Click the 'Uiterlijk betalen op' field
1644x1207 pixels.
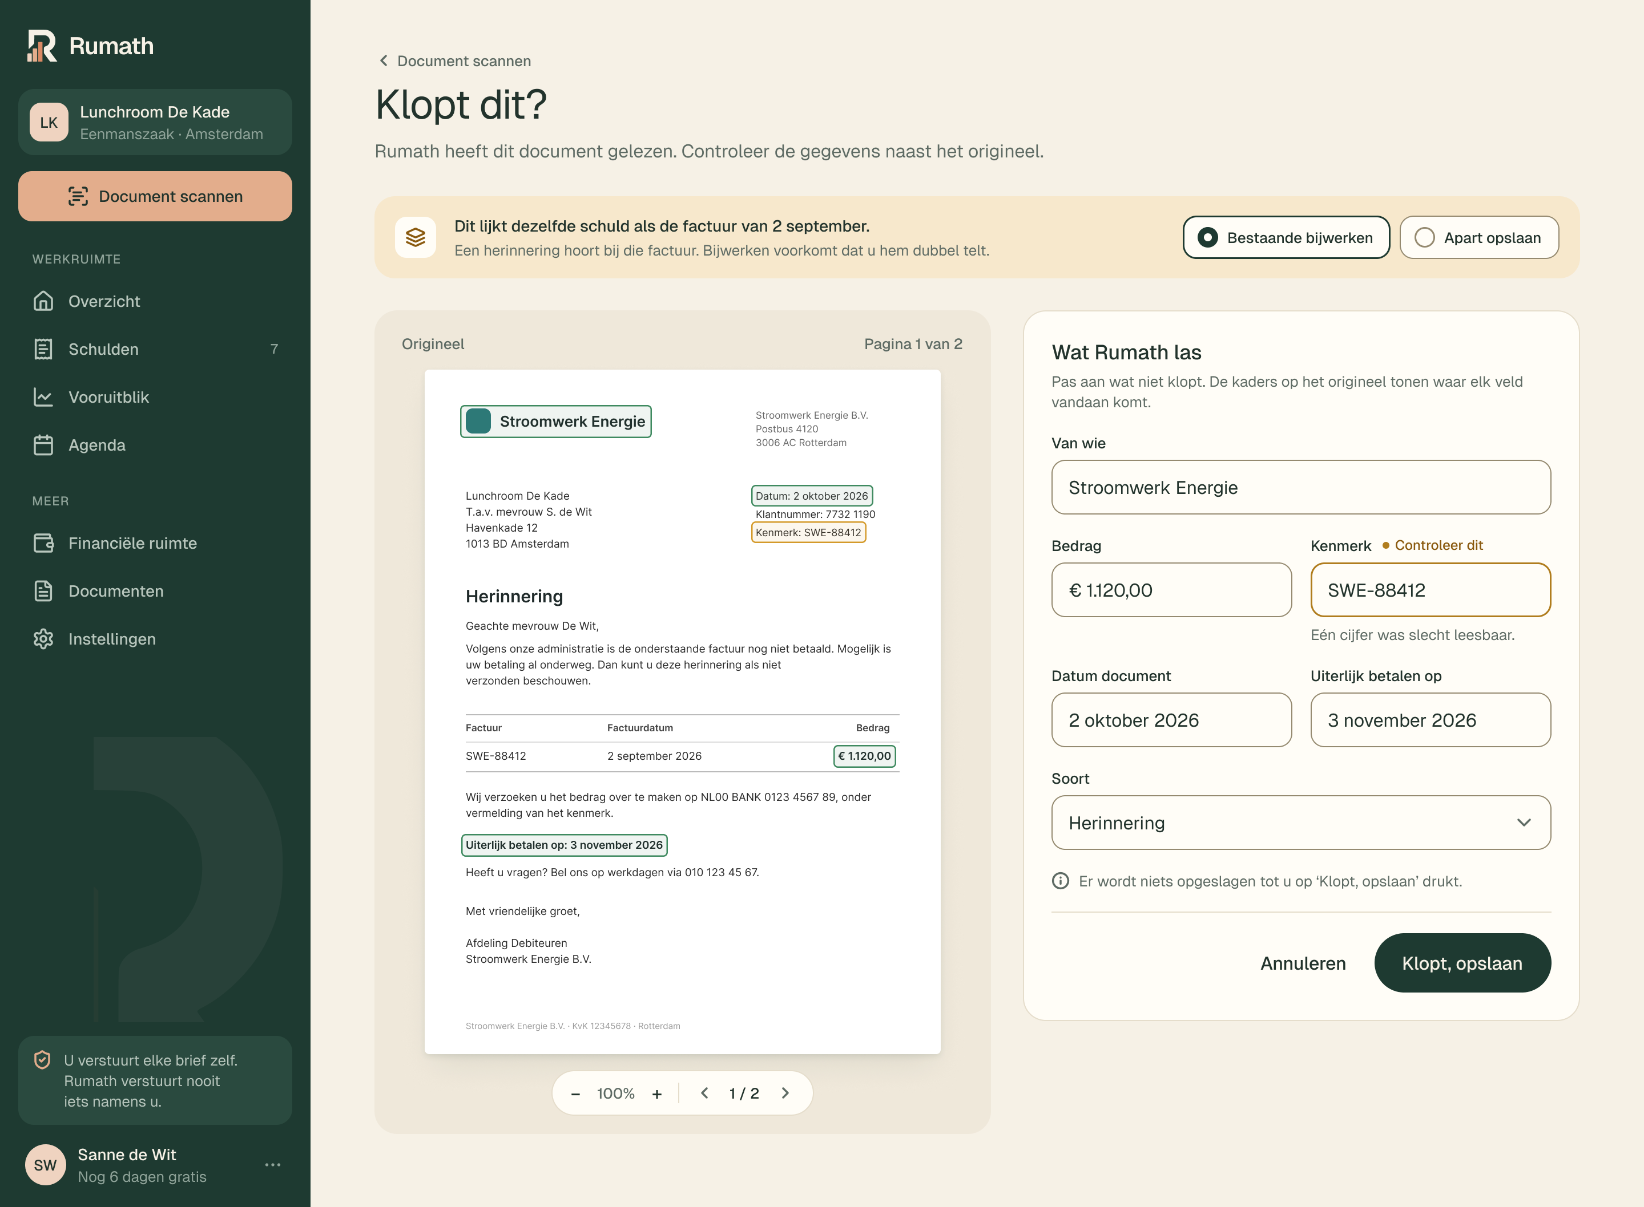tap(1430, 720)
